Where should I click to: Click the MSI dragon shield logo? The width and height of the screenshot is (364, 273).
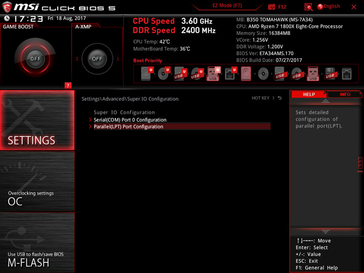click(7, 7)
